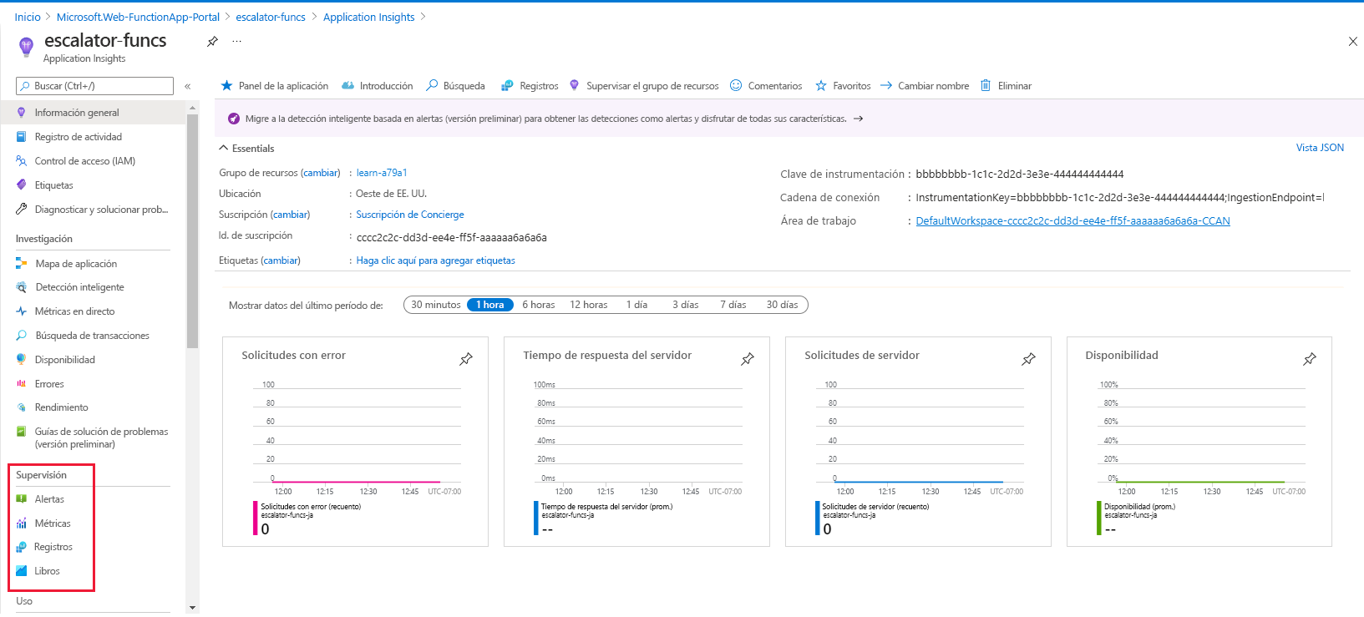The image size is (1364, 617).
Task: Pin Tiempo de respuesta del servidor chart
Action: click(748, 359)
